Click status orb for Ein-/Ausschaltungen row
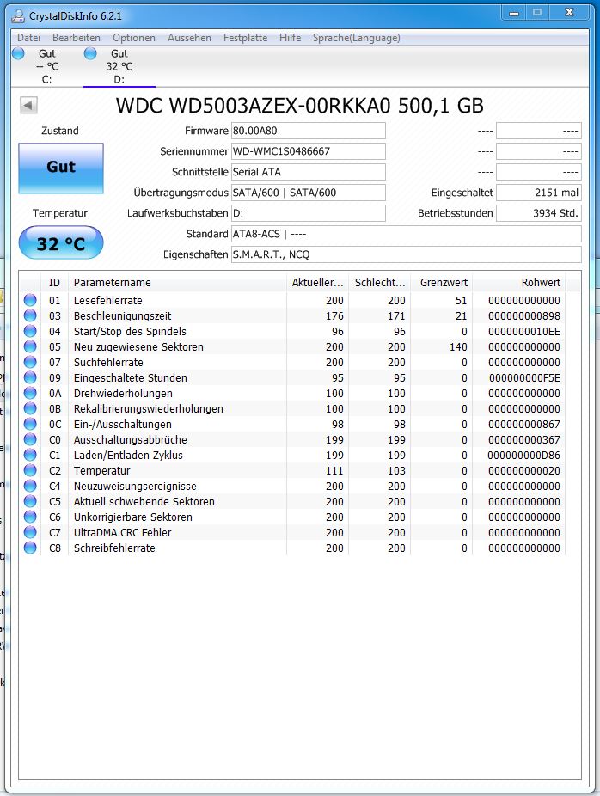The width and height of the screenshot is (600, 796). pyautogui.click(x=30, y=424)
